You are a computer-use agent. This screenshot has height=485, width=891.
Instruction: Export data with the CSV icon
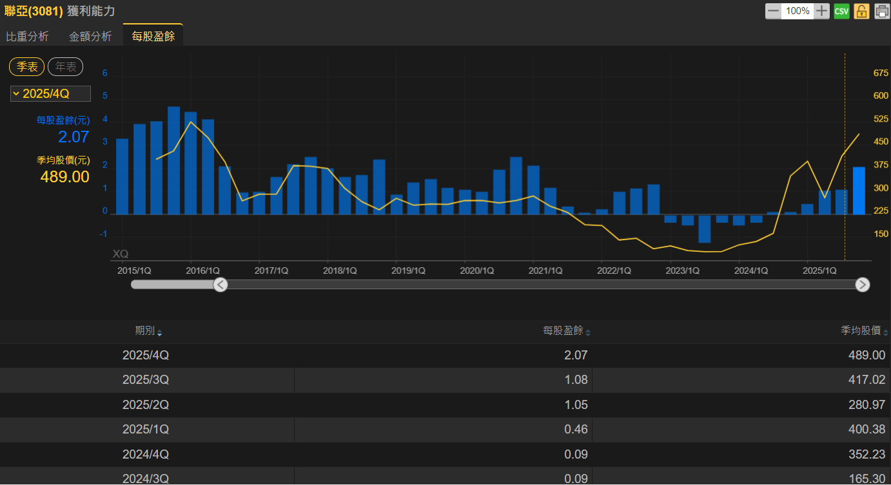841,11
